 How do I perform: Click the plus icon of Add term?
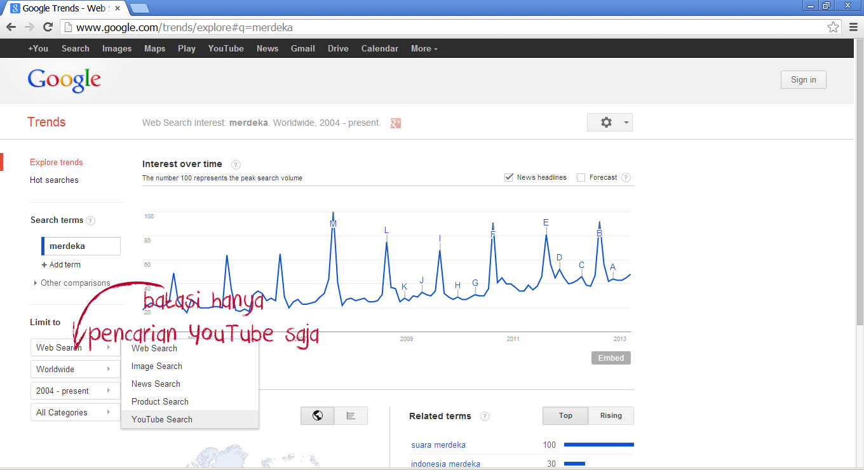pyautogui.click(x=44, y=265)
